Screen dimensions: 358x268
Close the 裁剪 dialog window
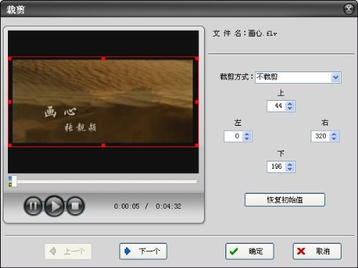(349, 9)
